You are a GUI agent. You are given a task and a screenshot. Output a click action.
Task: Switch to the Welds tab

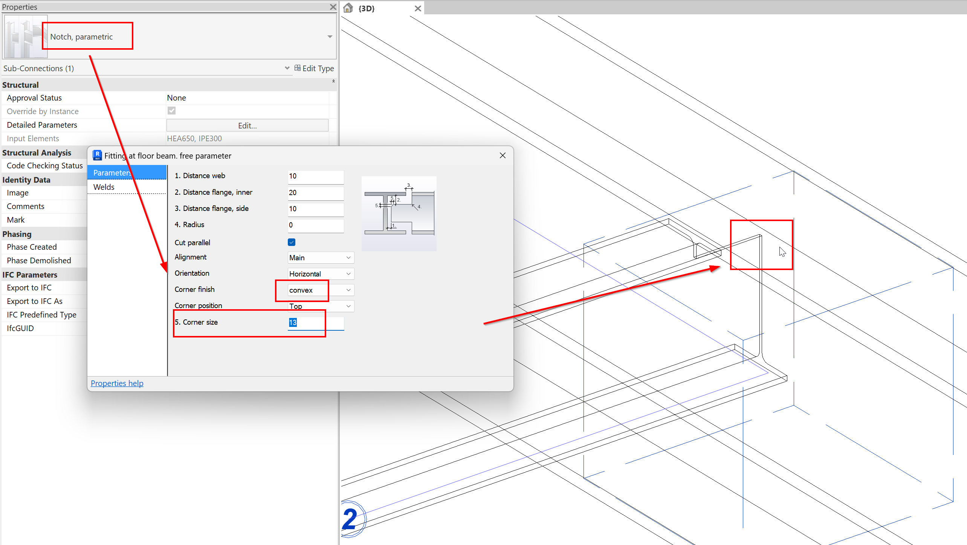tap(104, 187)
